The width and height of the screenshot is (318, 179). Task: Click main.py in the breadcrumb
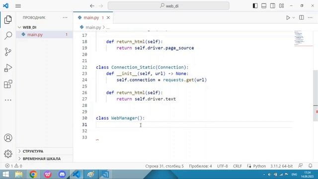point(93,27)
